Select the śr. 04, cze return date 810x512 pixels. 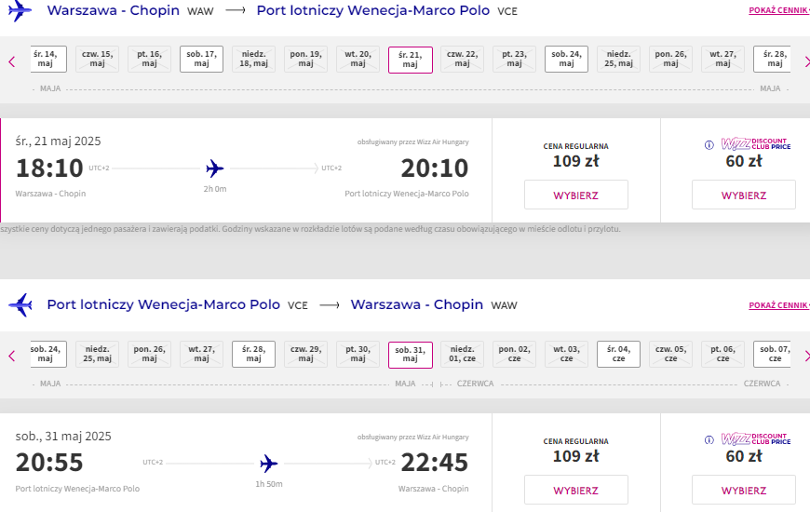pyautogui.click(x=618, y=354)
